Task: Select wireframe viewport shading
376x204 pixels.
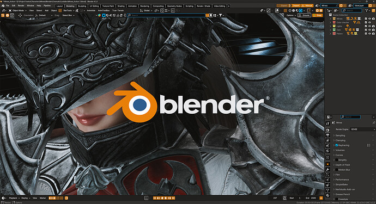Action: pos(290,10)
